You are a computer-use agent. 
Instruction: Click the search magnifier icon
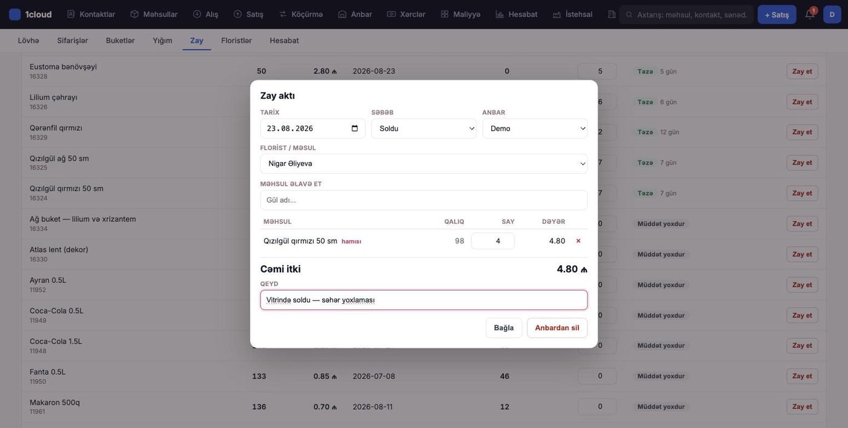629,15
